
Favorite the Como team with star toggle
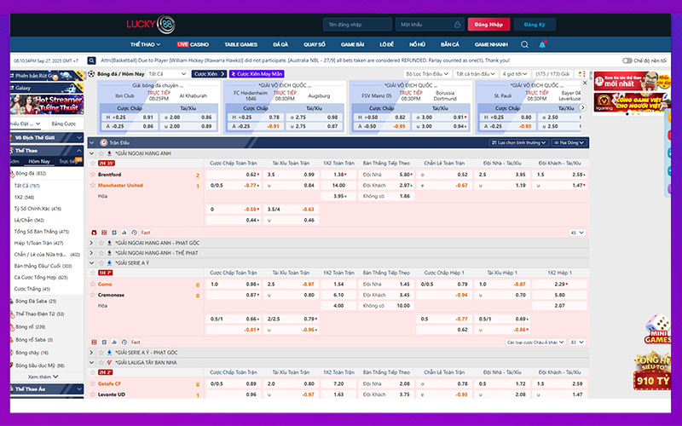93,284
